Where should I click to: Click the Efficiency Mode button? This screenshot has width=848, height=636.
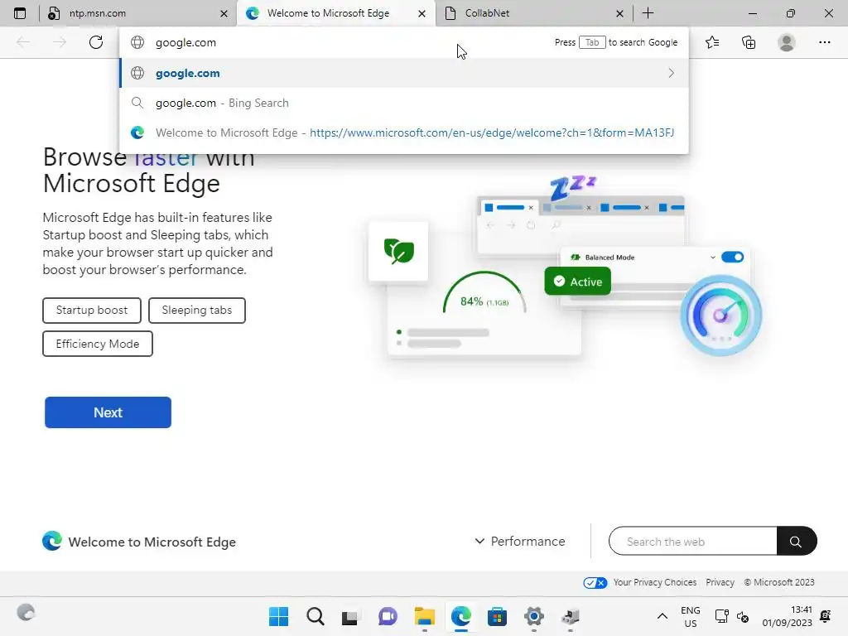pyautogui.click(x=98, y=344)
